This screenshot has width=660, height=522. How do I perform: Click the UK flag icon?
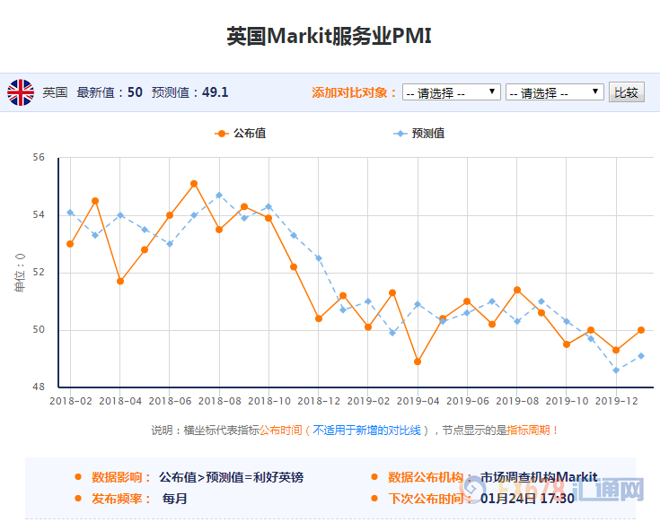point(20,92)
